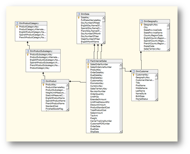
Task: Click the DimGeography table icon
Action: [x=142, y=21]
